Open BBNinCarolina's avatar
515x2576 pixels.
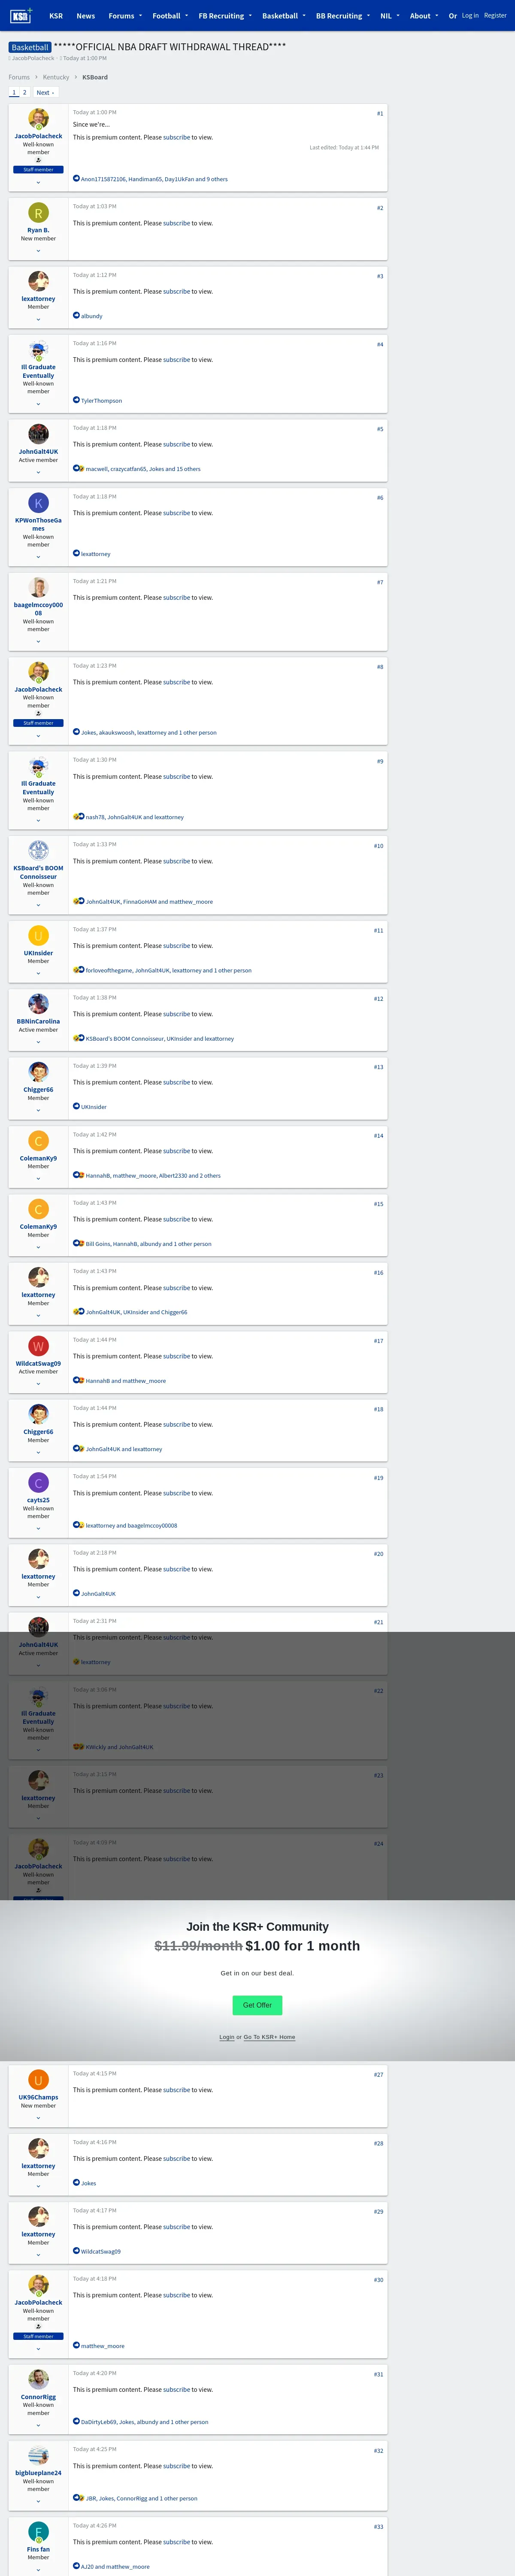tap(38, 1004)
